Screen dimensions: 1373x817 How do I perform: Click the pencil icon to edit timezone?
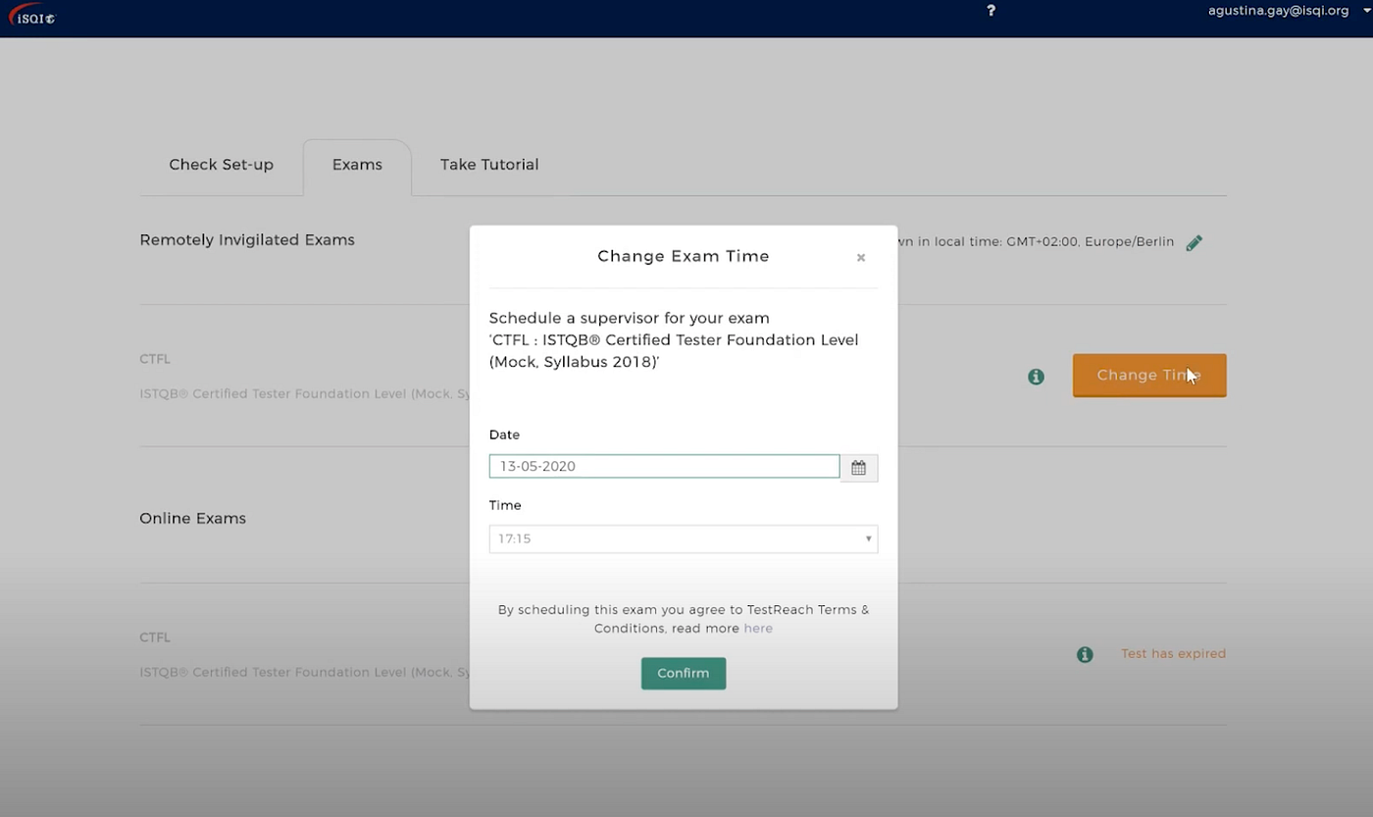1194,242
